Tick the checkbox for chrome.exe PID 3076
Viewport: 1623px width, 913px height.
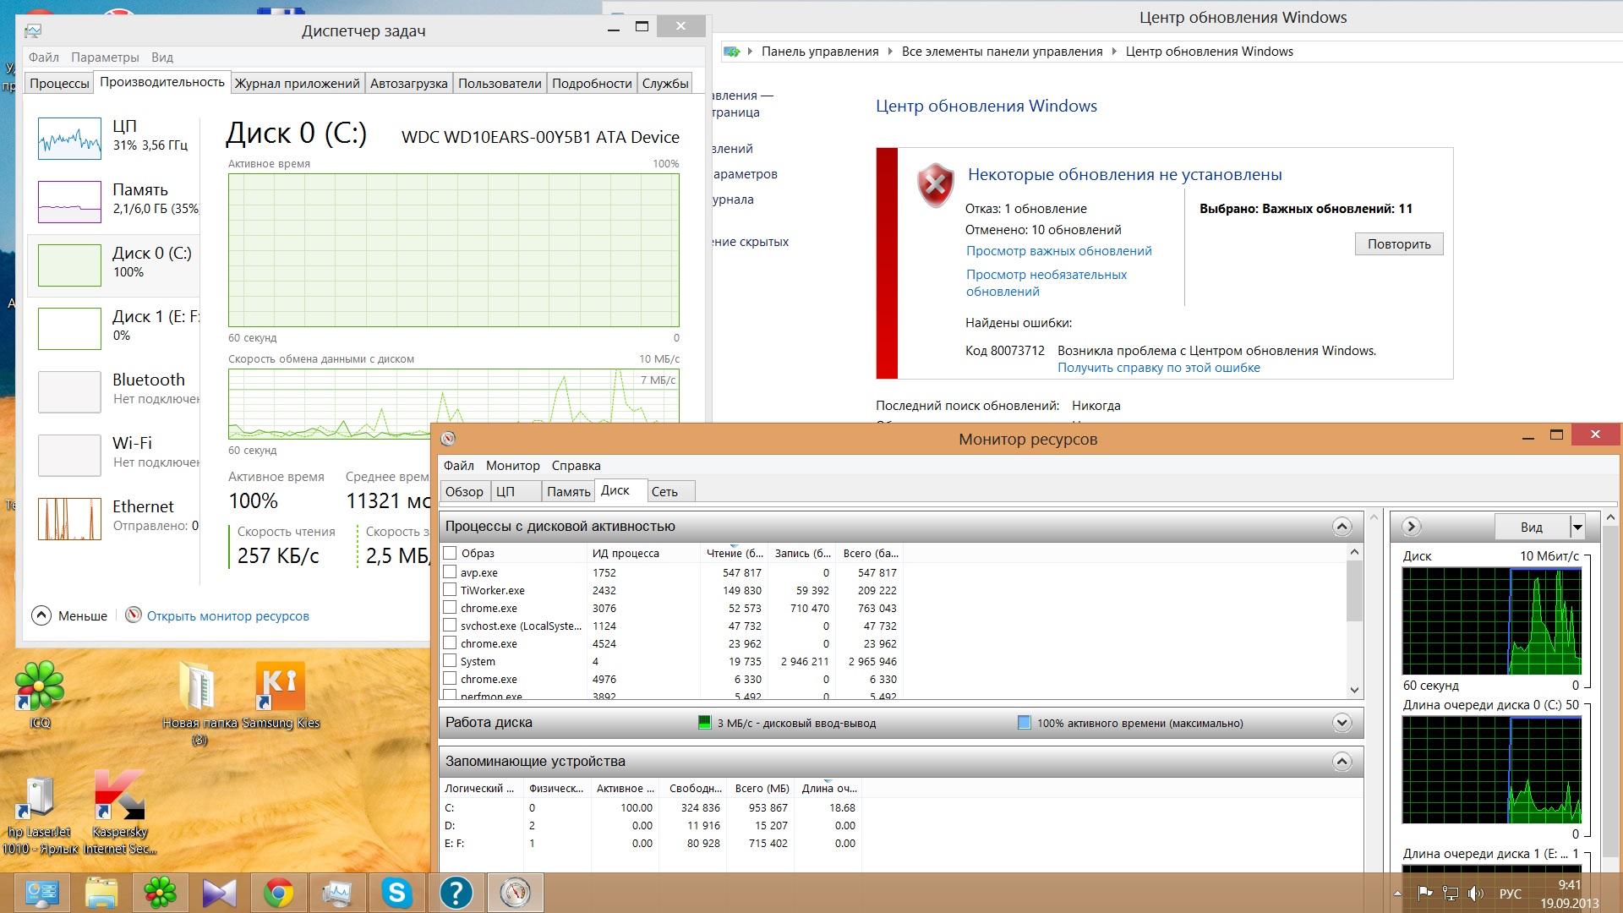pos(450,608)
